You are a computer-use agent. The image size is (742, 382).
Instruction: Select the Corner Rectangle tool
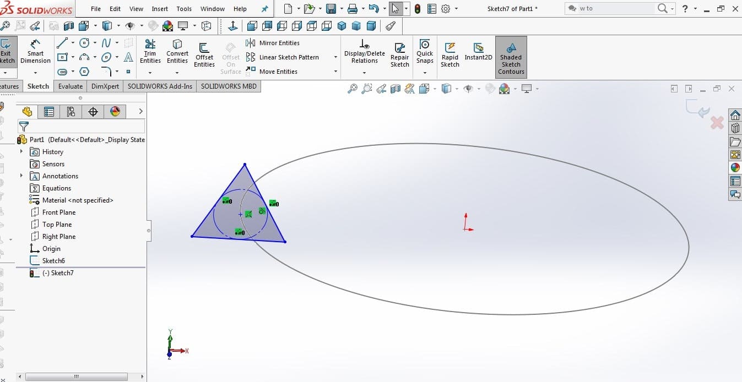[62, 57]
